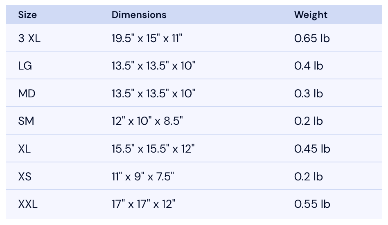Click the 0.65 lb weight value

[x=312, y=38]
